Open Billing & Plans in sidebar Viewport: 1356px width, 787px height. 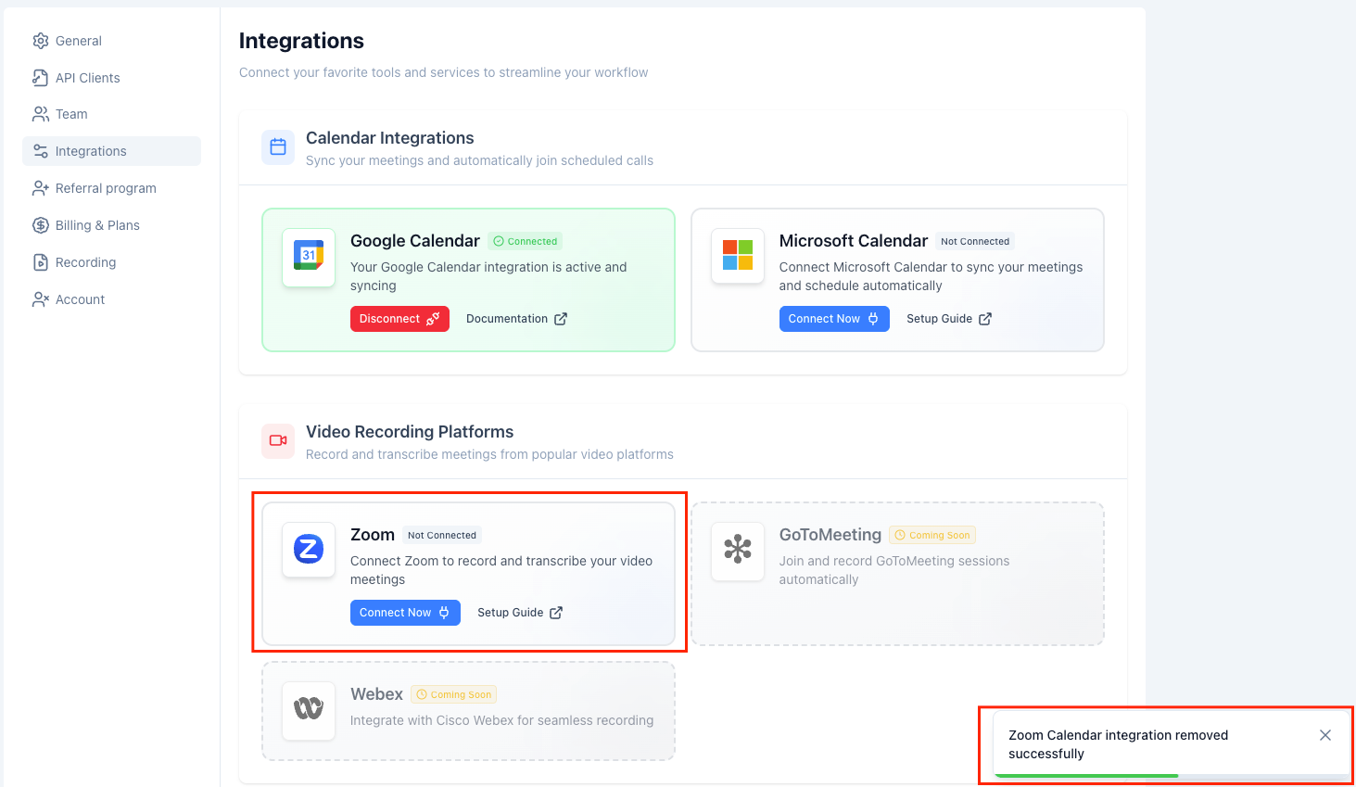(97, 225)
